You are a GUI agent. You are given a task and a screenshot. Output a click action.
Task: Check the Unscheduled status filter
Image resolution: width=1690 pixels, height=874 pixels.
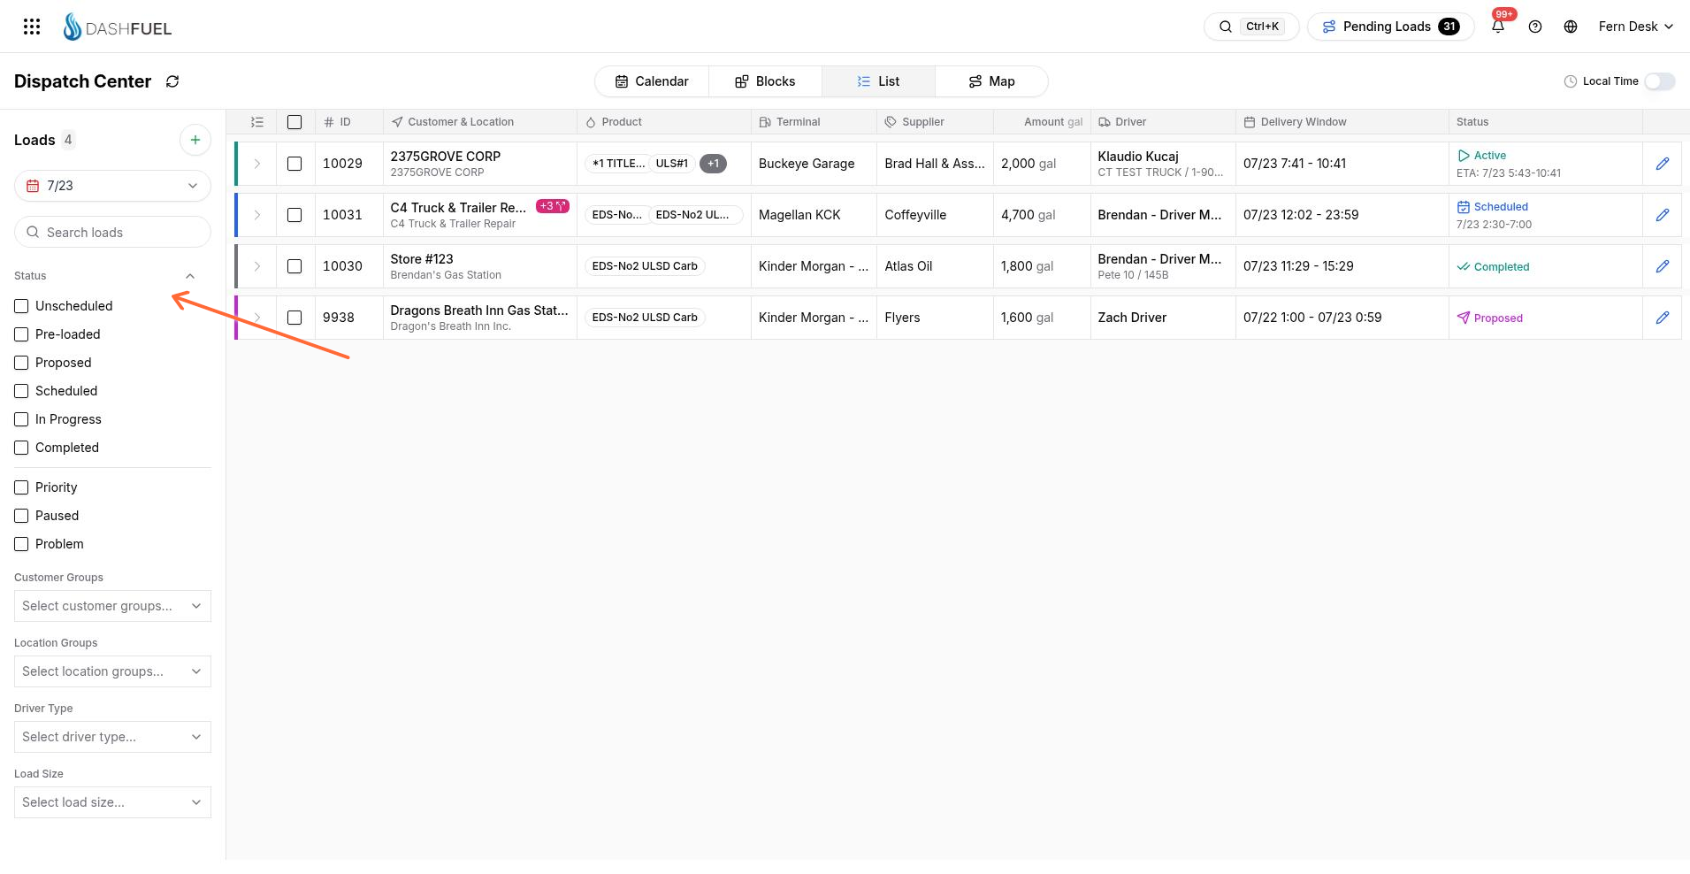click(21, 306)
